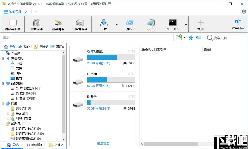248x149 pixels.
Task: Click the D: drive usage bar
Action: click(x=111, y=80)
